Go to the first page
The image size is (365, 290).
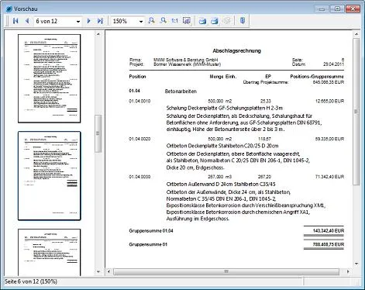[15, 21]
